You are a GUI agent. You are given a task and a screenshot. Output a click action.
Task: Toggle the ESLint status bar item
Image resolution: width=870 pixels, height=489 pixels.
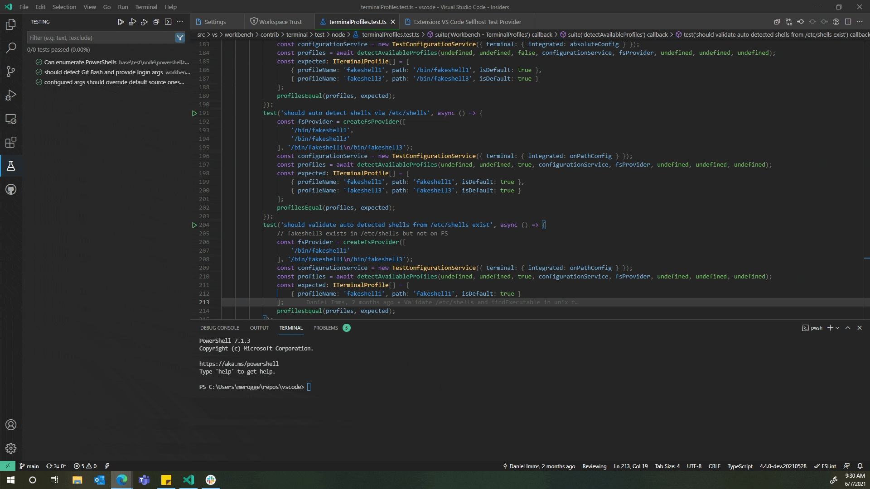coord(825,466)
